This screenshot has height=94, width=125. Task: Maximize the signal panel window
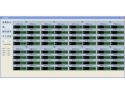click(121, 18)
